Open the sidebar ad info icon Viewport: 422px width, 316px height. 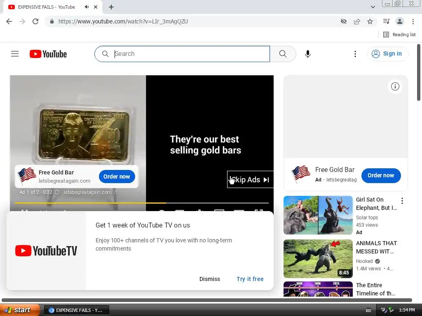pos(395,86)
